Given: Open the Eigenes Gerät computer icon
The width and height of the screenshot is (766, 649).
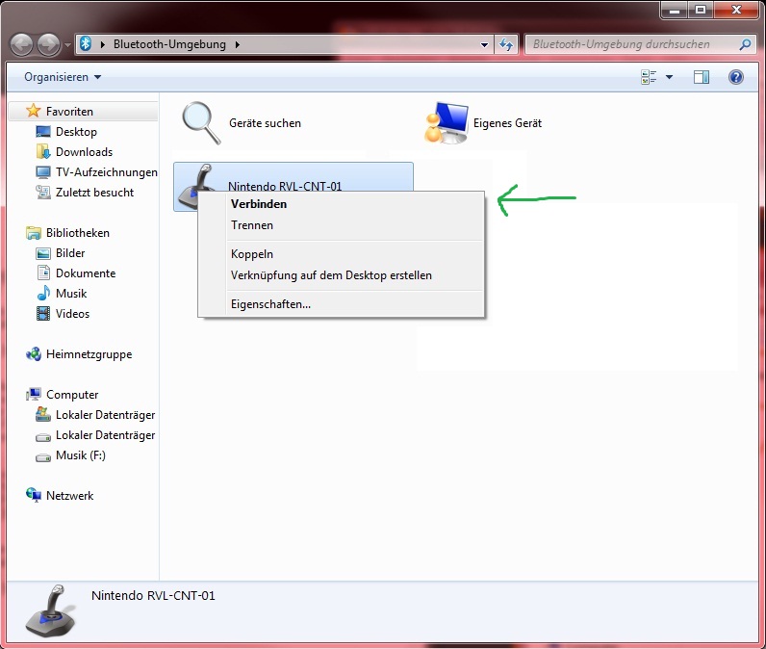Looking at the screenshot, I should [447, 122].
